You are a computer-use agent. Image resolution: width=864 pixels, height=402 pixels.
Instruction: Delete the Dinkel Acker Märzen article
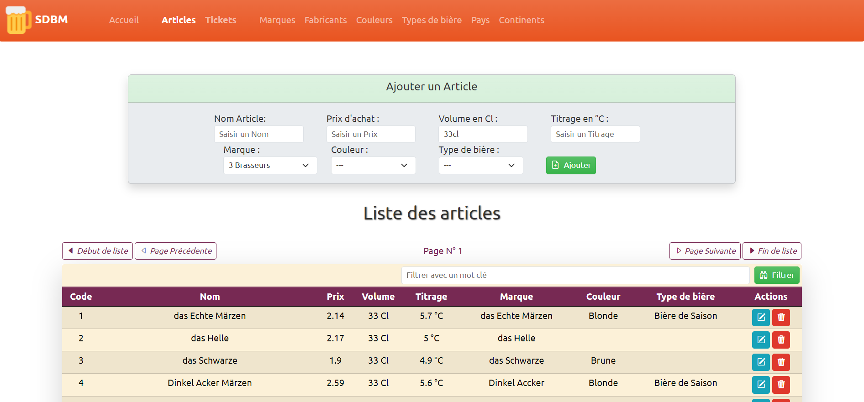pyautogui.click(x=781, y=384)
